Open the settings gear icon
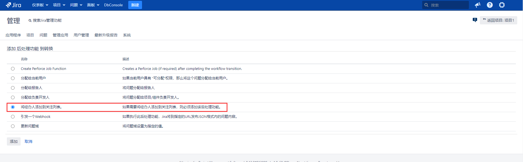The width and height of the screenshot is (523, 162). [502, 5]
